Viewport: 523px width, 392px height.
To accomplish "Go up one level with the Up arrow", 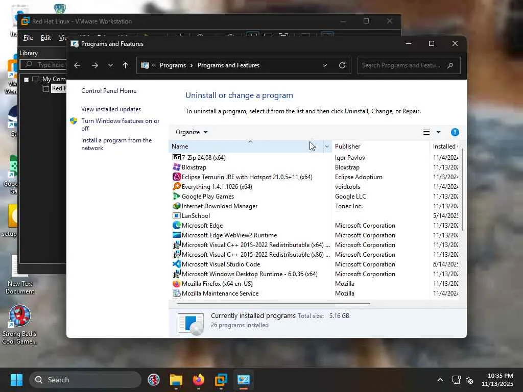I will tap(126, 65).
